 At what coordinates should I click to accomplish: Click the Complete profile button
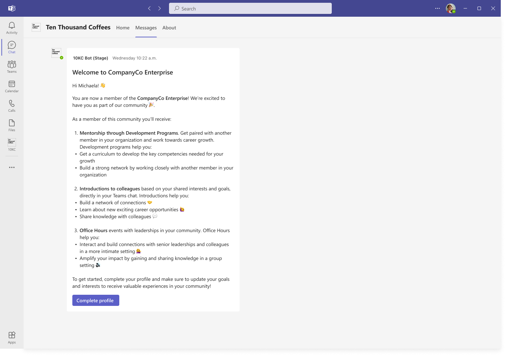(96, 300)
